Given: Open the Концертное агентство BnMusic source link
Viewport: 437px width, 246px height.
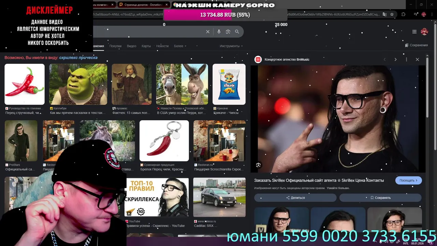Looking at the screenshot, I should [x=287, y=59].
